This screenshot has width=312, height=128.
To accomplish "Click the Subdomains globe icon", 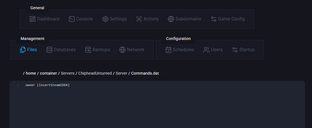I will pos(171,19).
